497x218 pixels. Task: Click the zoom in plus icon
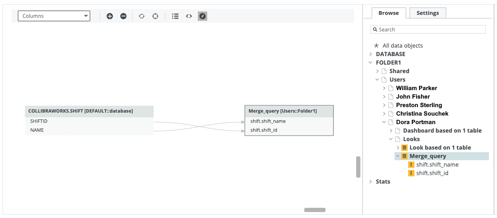point(110,16)
